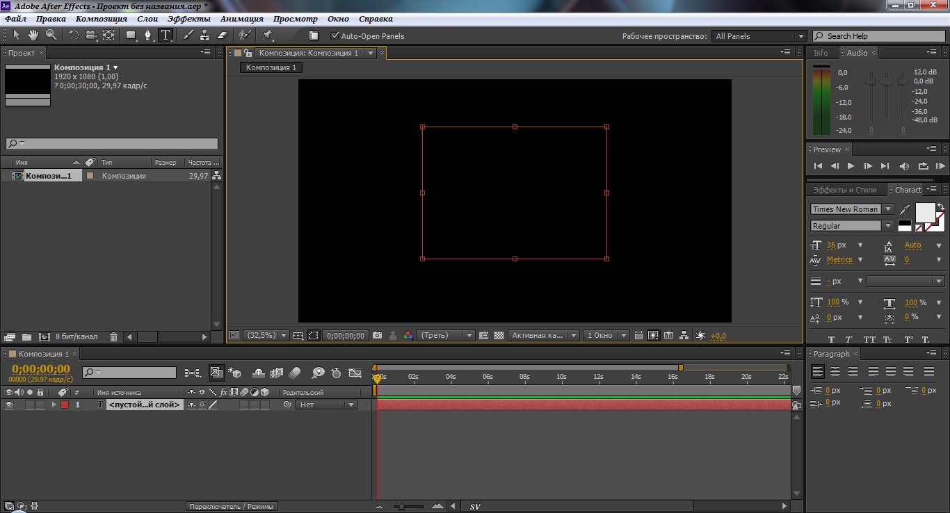Switch to the Эффекты и Стили tab

[x=845, y=190]
